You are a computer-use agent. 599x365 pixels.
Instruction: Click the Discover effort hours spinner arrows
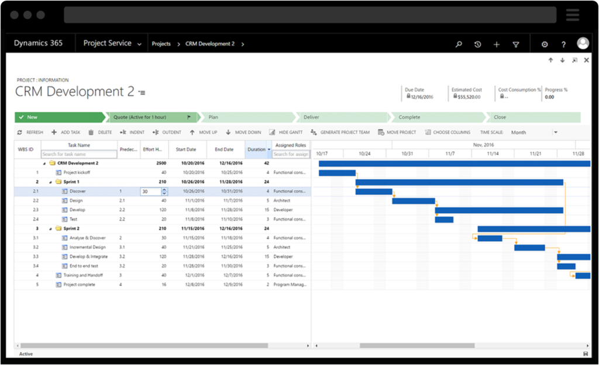(x=164, y=192)
